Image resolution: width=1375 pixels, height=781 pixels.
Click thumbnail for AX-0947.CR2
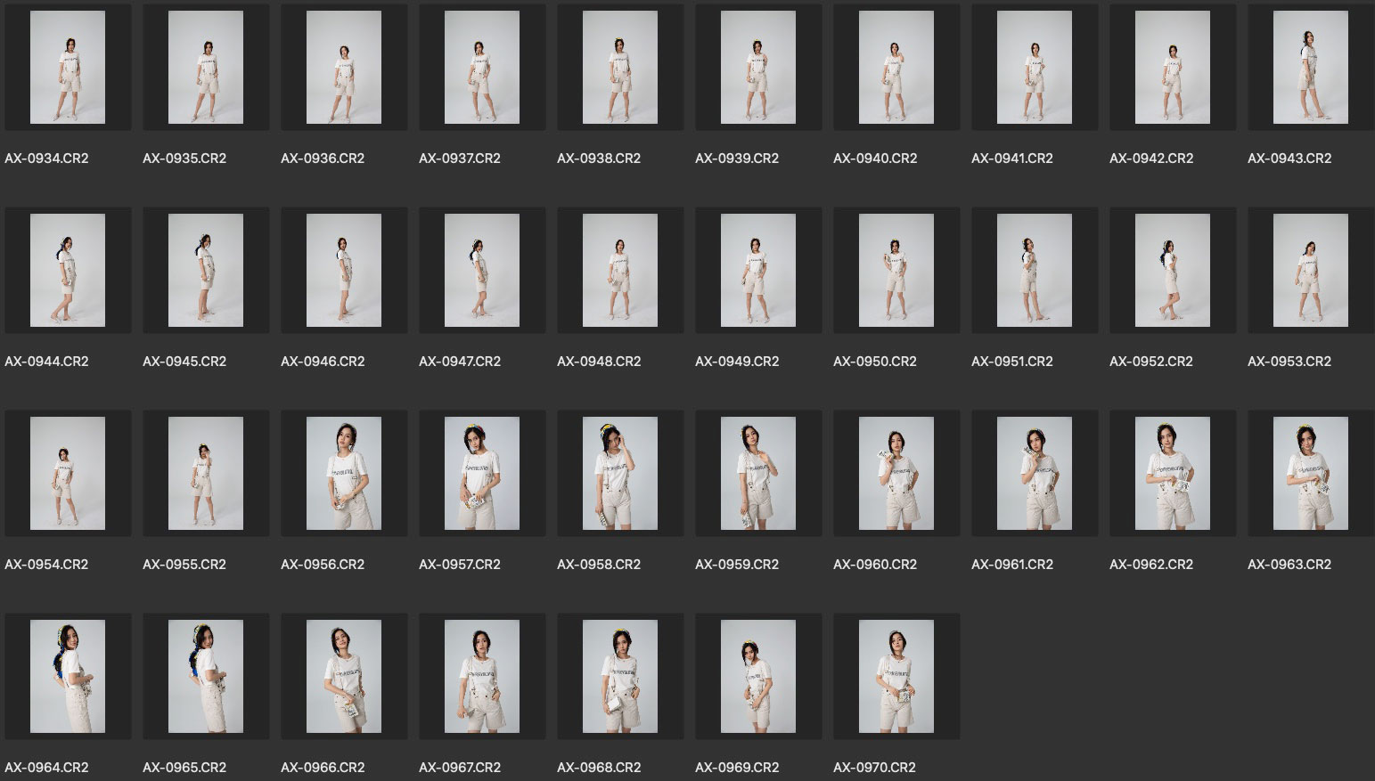click(x=482, y=271)
